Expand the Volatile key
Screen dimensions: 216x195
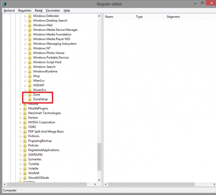tap(20, 169)
